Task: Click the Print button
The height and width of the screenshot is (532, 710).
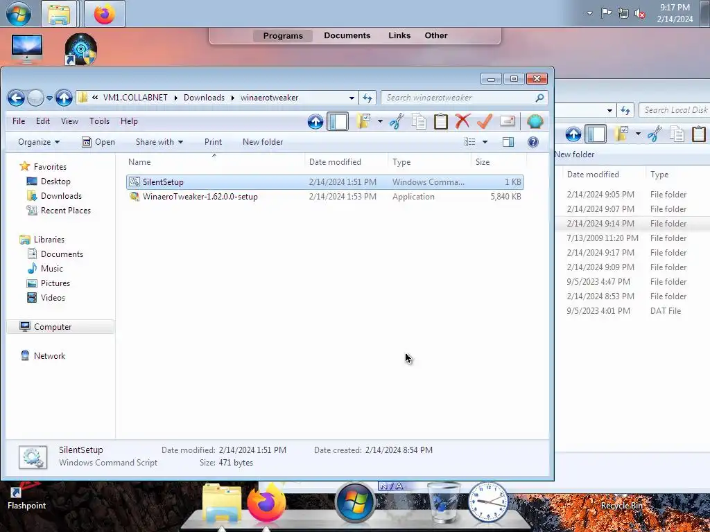Action: tap(214, 142)
